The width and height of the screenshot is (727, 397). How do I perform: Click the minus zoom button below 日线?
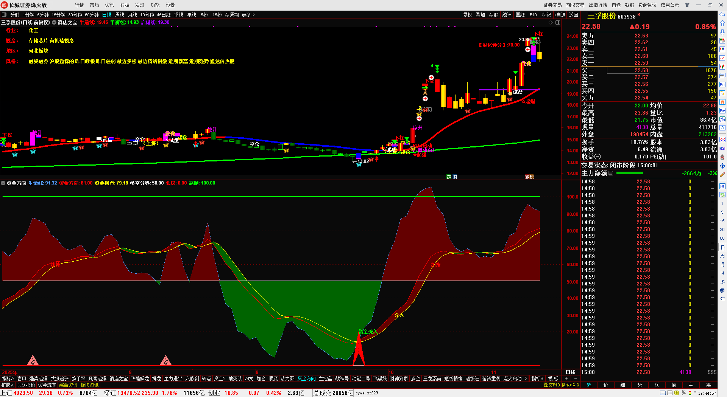pyautogui.click(x=575, y=378)
